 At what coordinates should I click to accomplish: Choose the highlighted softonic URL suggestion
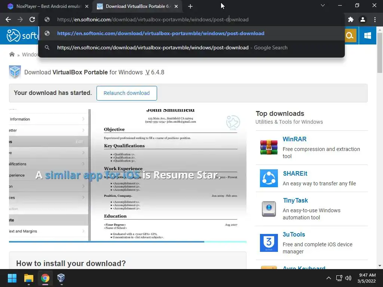click(x=191, y=33)
